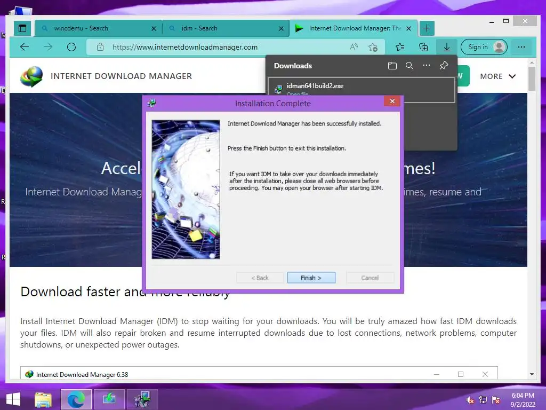This screenshot has height=410, width=546.
Task: Maximize the Edge browser window
Action: click(x=506, y=21)
